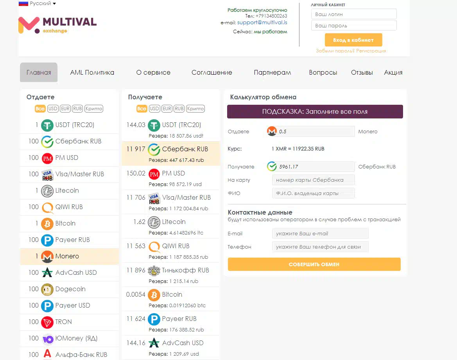Click the Multival exchange logo
Viewport: 457px width, 360px height.
[x=57, y=25]
